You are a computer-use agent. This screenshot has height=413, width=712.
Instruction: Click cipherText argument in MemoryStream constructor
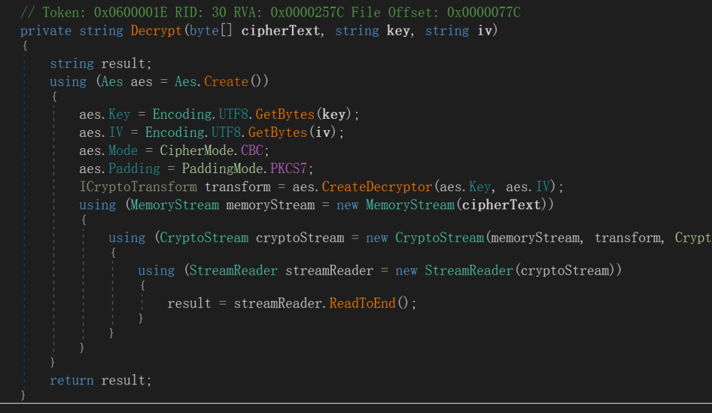(502, 205)
